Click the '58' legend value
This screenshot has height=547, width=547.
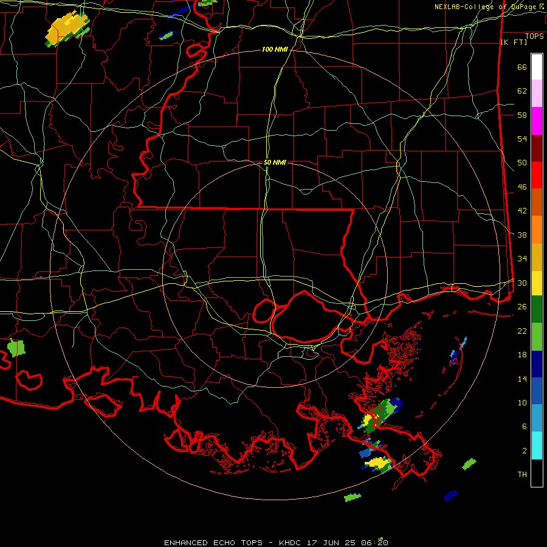pyautogui.click(x=522, y=115)
